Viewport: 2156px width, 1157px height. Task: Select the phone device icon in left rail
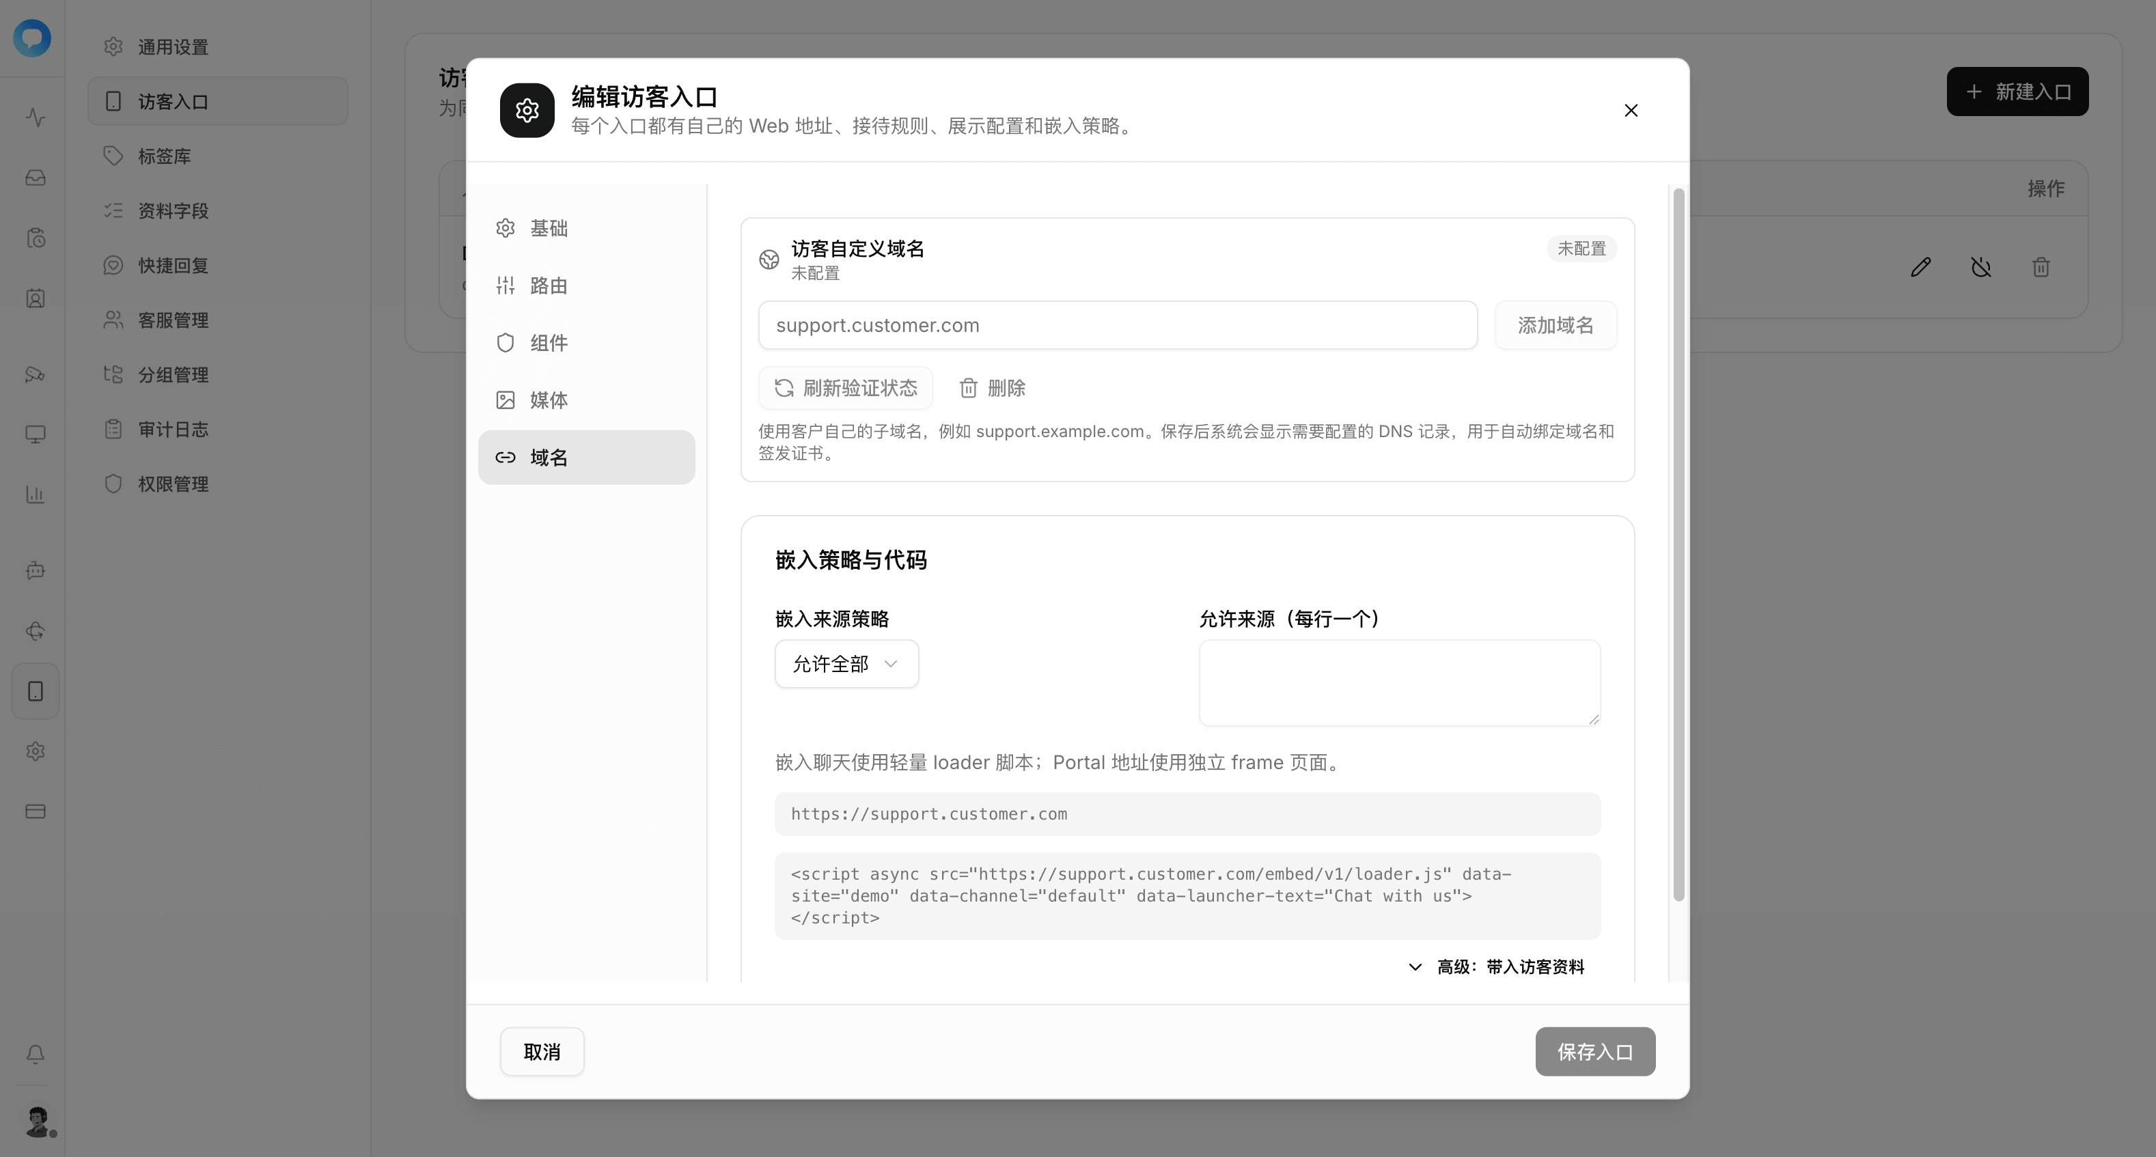click(x=35, y=691)
